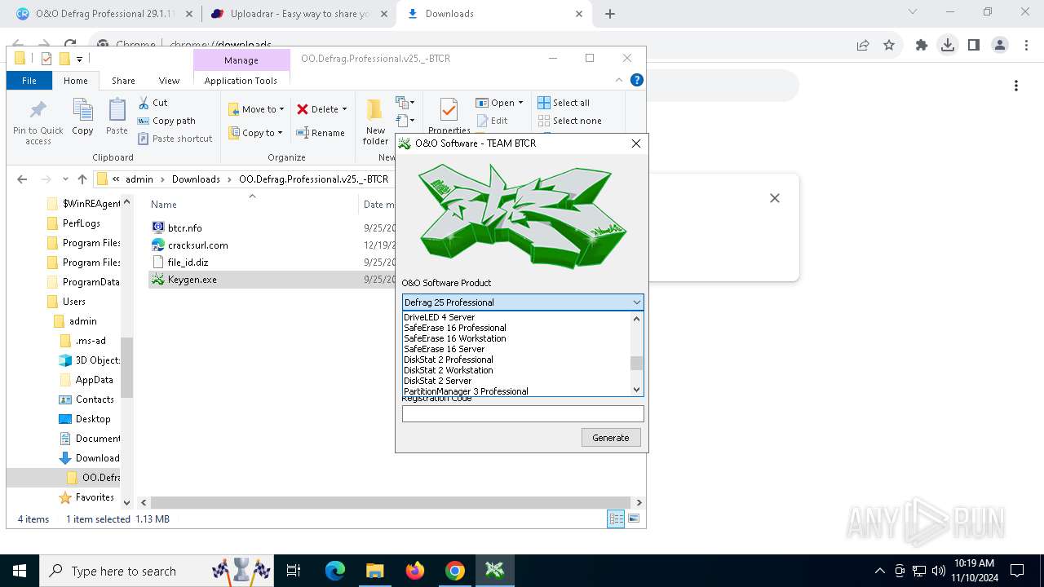The width and height of the screenshot is (1044, 587).
Task: Click Select all in ribbon
Action: pyautogui.click(x=564, y=103)
